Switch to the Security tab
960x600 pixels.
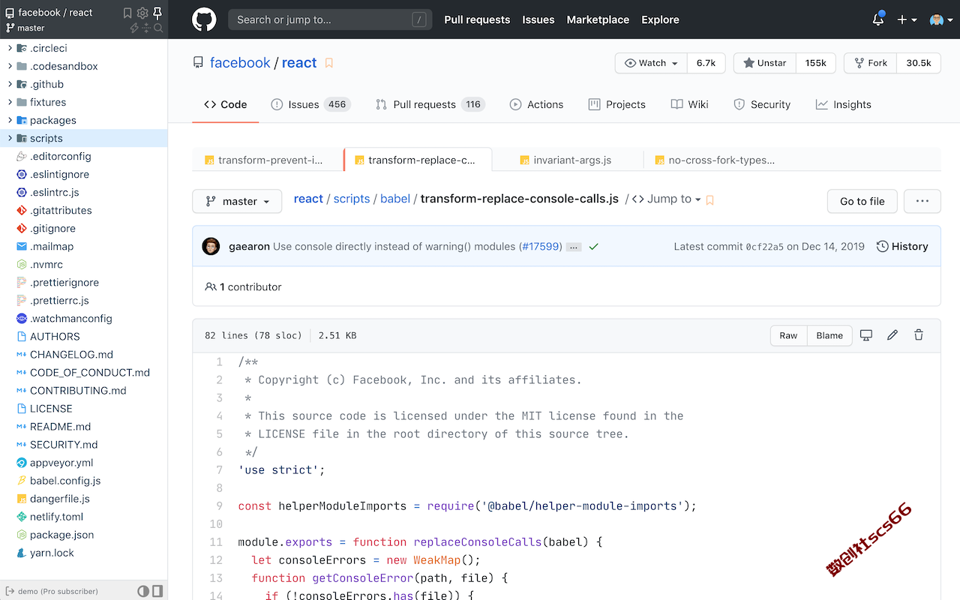tap(762, 104)
